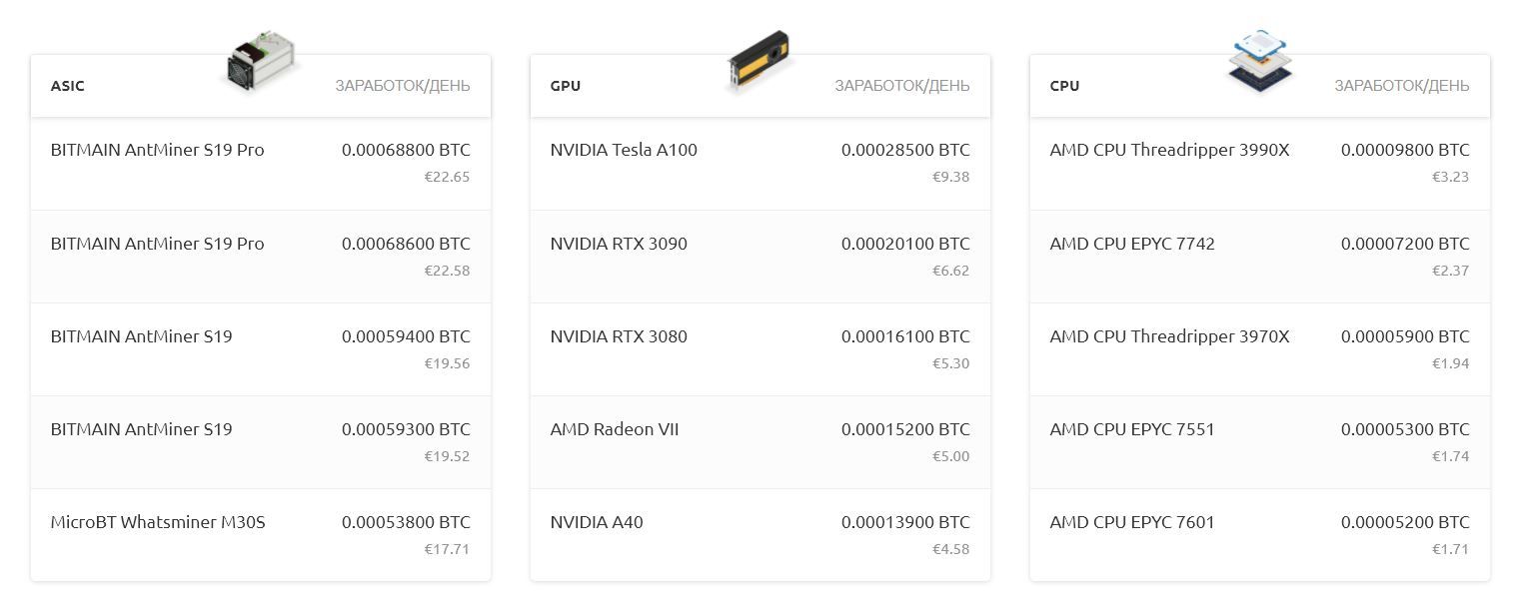Select AMD CPU EPYC 7551
Image resolution: width=1516 pixels, height=599 pixels.
coord(1260,442)
